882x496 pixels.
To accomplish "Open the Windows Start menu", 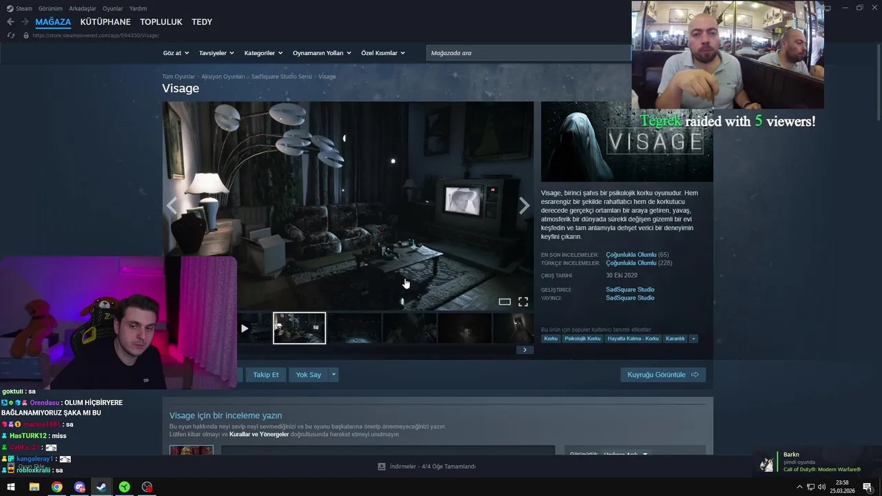I will [x=11, y=487].
